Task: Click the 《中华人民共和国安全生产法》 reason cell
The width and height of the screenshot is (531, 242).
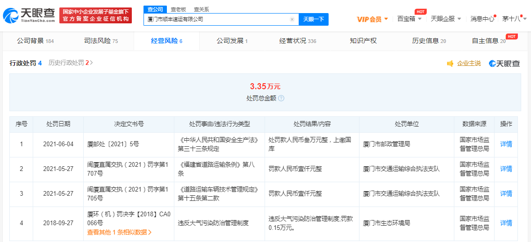Action: tap(219, 144)
